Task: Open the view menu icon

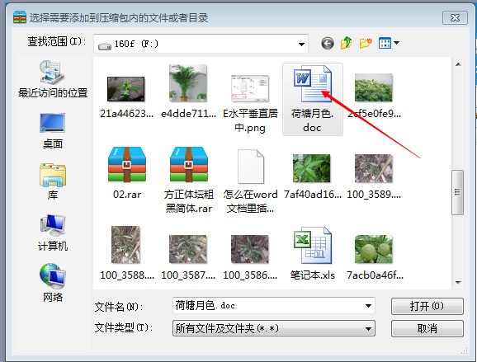Action: [389, 43]
